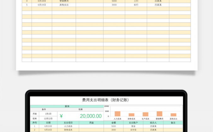Click the total result '20,000.00'
Image resolution: width=213 pixels, height=132 pixels.
click(x=91, y=116)
